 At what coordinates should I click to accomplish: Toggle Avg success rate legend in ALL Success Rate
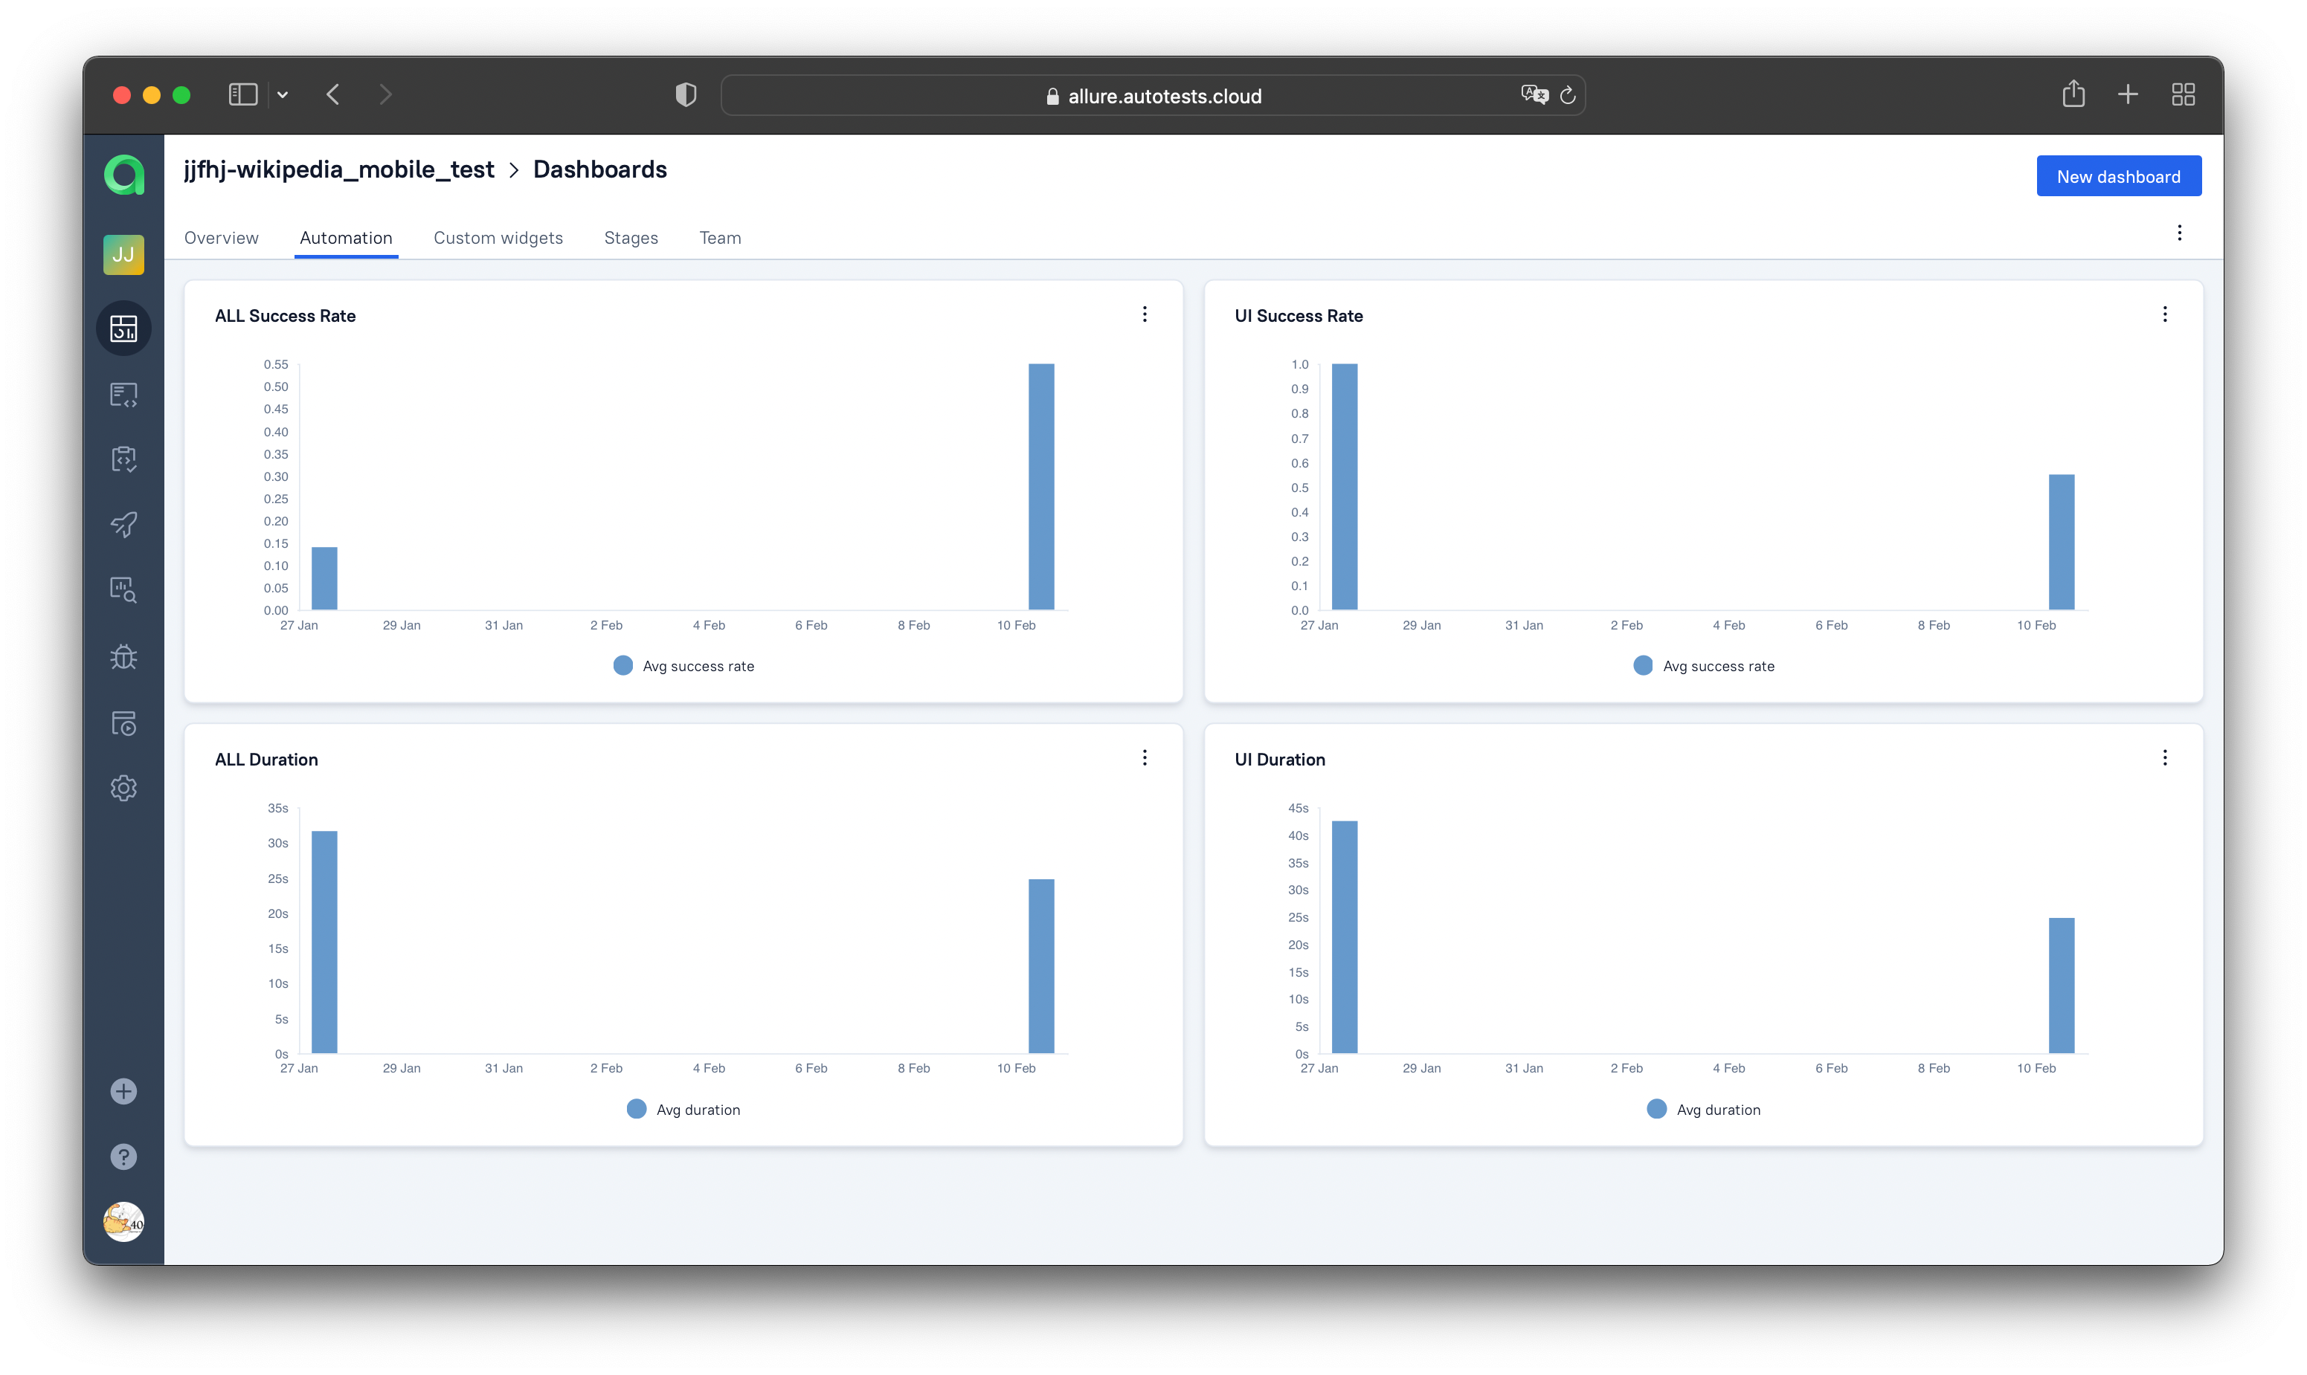tap(684, 666)
